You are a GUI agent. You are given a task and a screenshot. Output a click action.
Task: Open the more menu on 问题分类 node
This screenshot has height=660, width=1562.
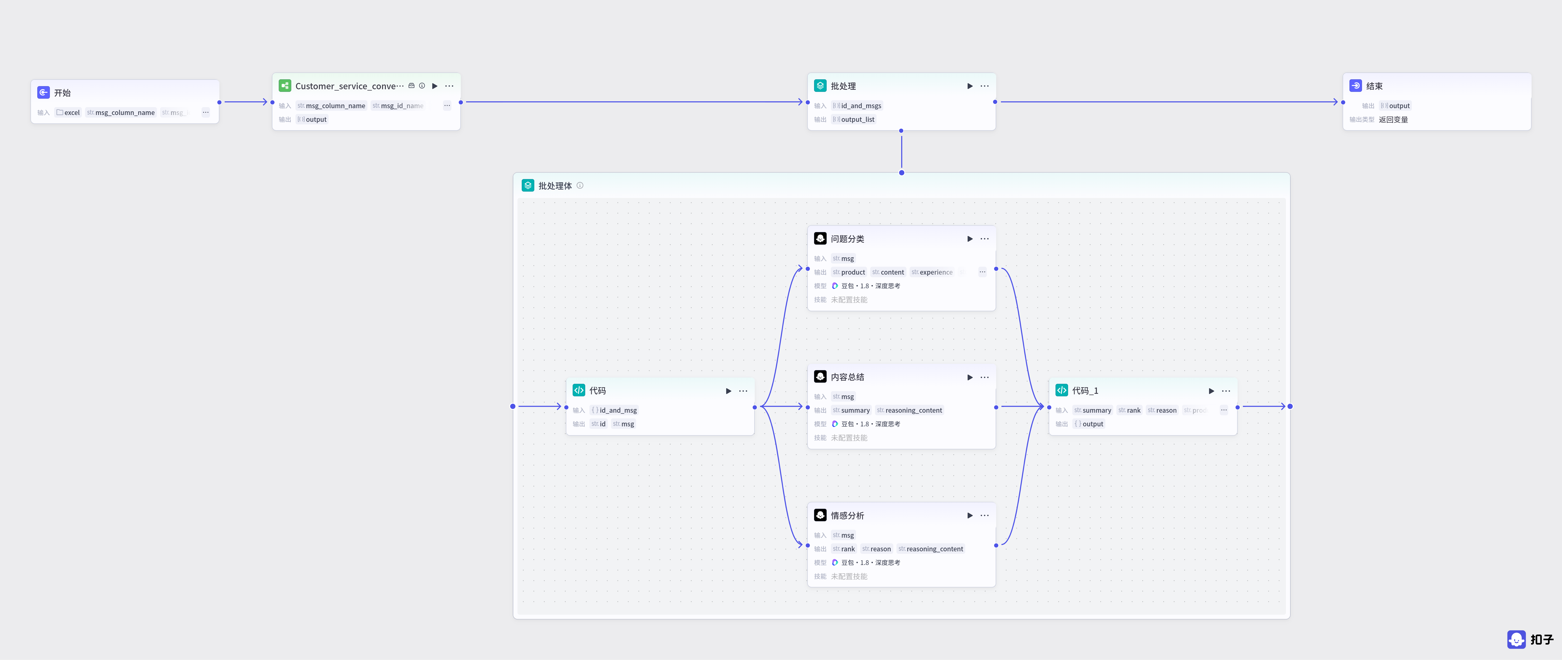[985, 239]
